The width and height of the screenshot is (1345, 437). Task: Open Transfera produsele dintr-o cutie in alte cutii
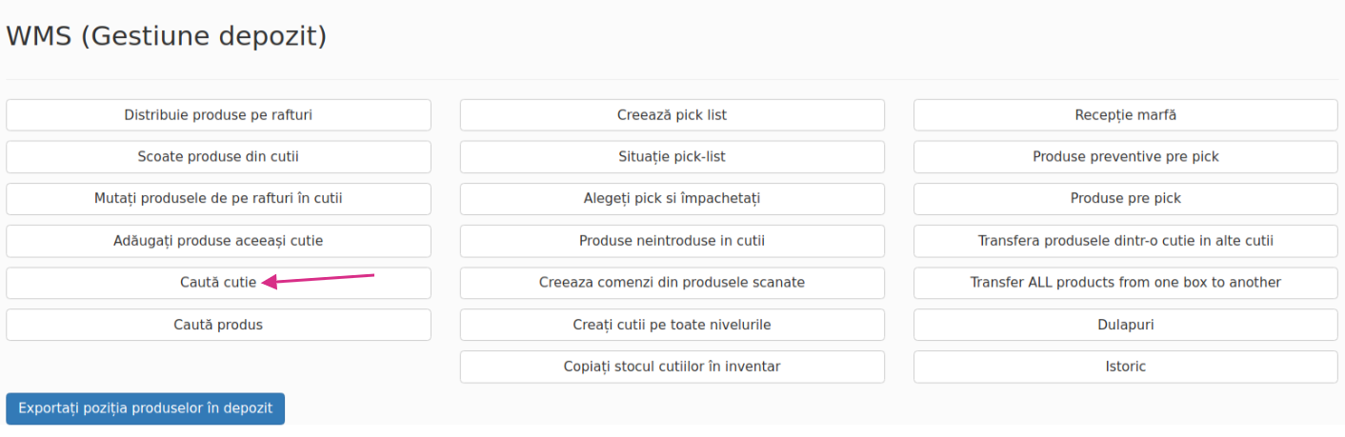coord(1125,241)
